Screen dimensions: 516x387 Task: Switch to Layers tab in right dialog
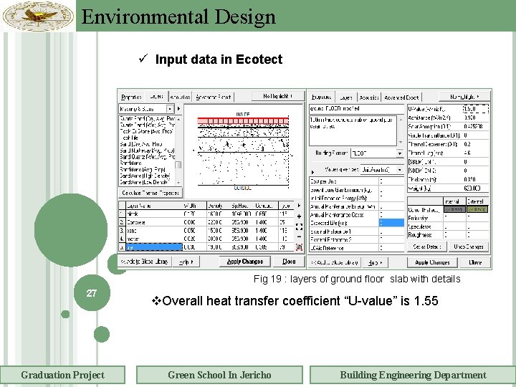point(346,97)
